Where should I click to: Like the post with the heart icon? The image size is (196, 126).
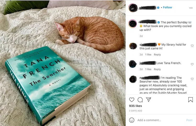click(132, 100)
